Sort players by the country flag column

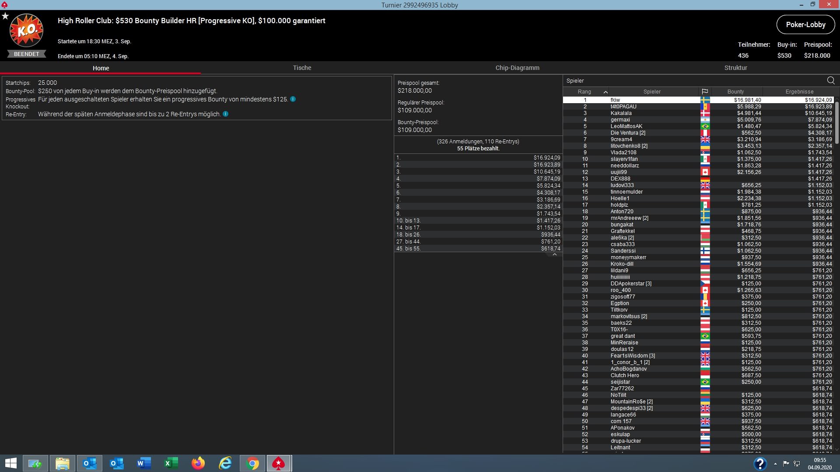click(705, 92)
